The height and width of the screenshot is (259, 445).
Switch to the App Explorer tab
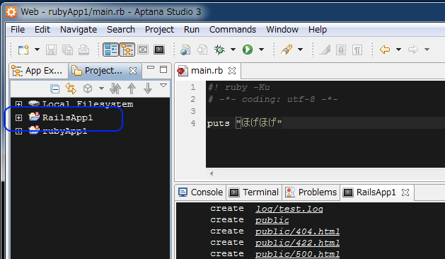[38, 71]
